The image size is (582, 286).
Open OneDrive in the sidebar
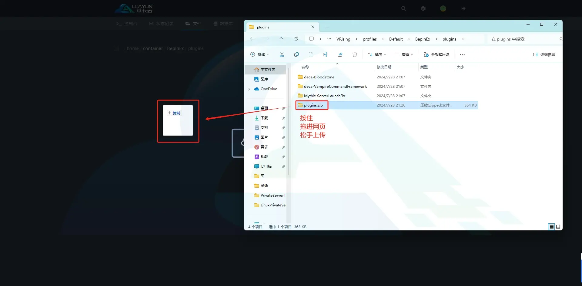pos(268,89)
